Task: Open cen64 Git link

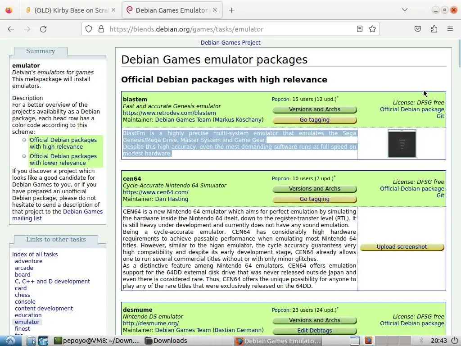Action: pos(440,196)
